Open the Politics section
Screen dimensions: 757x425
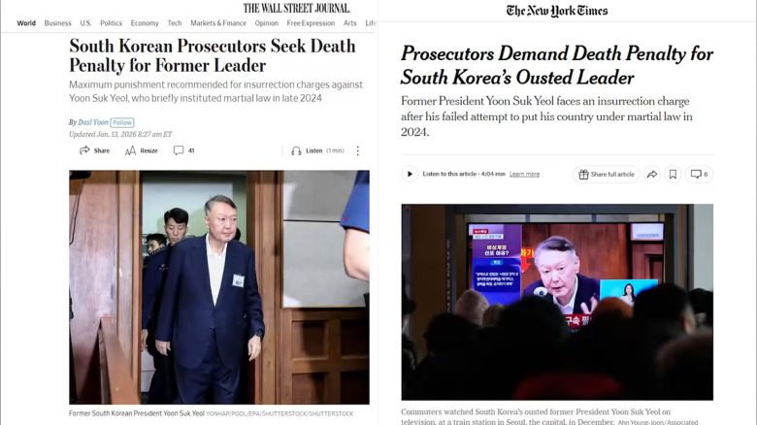[x=111, y=23]
